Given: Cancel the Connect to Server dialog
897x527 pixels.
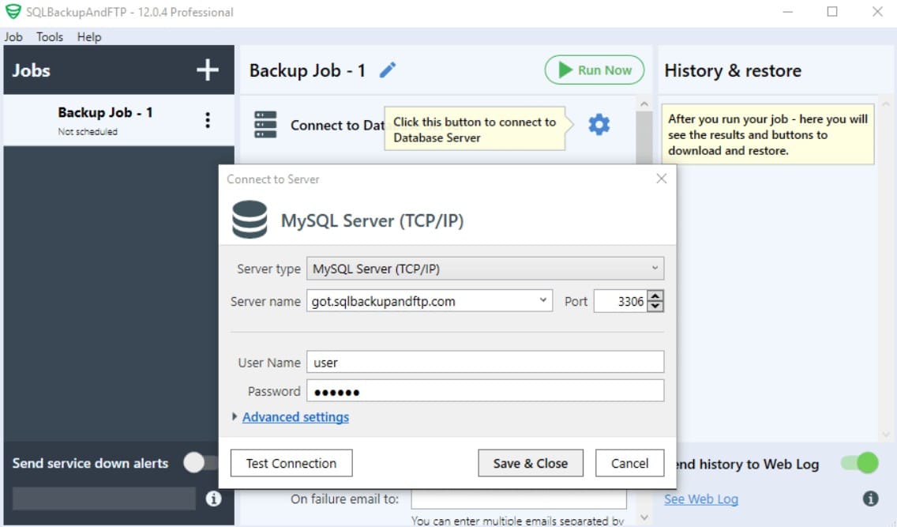Looking at the screenshot, I should 629,463.
